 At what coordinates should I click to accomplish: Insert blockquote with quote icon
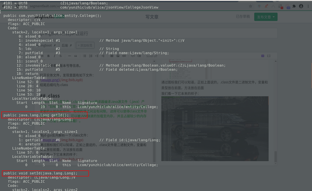coord(76,56)
